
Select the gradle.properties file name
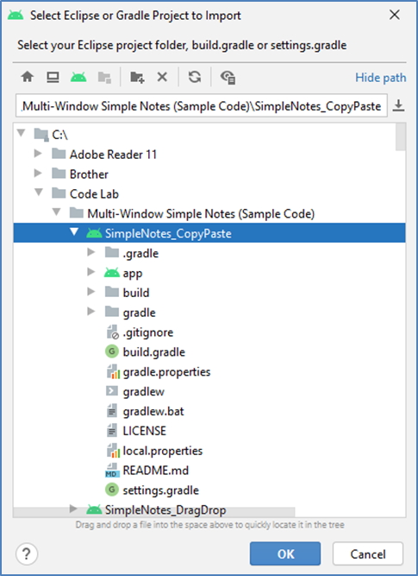[167, 371]
